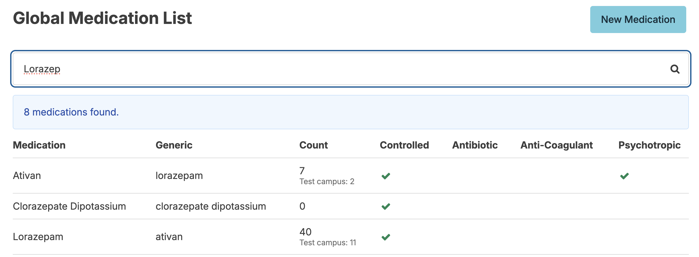Click the lorazepam generic name cell

(x=179, y=176)
